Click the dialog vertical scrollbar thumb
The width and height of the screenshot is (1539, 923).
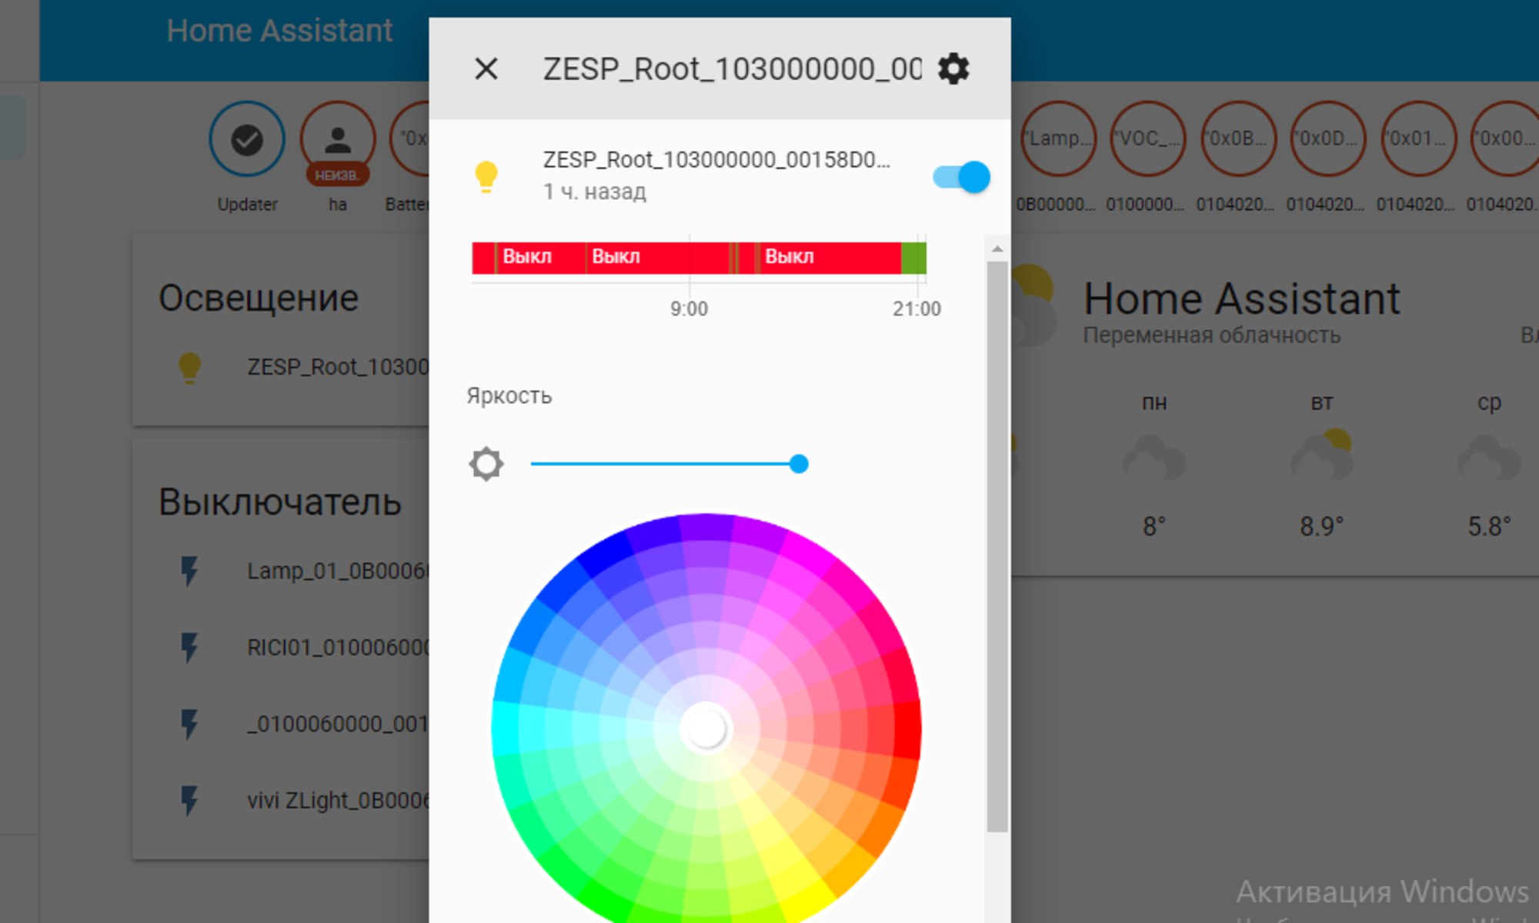click(x=997, y=547)
